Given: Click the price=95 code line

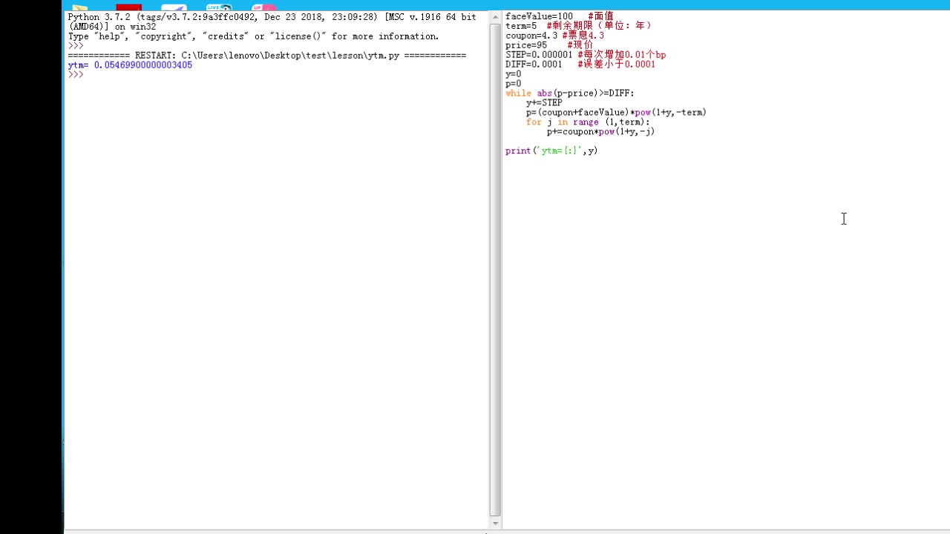Looking at the screenshot, I should coord(549,45).
